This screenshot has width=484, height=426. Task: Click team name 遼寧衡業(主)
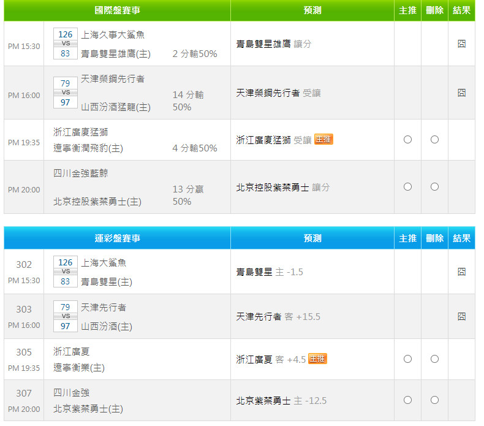[x=79, y=368]
